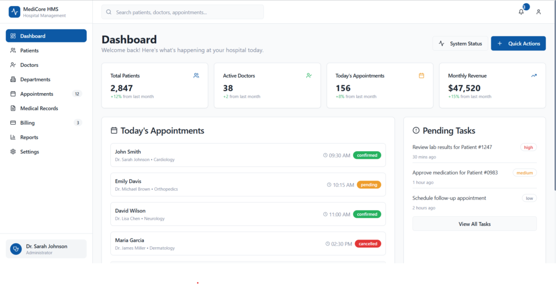The height and width of the screenshot is (284, 556).
Task: Click the MediCore HMS logo icon
Action: (x=15, y=12)
